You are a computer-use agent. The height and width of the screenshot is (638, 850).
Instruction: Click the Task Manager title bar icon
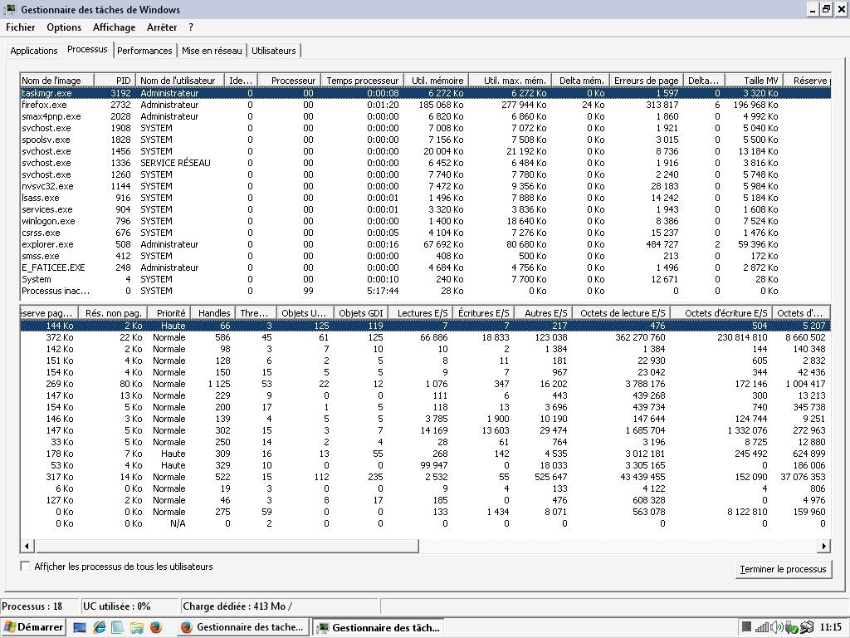(x=9, y=9)
